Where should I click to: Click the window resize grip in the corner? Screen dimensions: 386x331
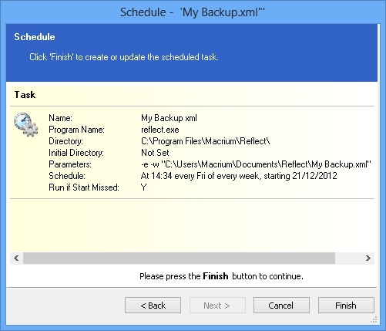[374, 319]
